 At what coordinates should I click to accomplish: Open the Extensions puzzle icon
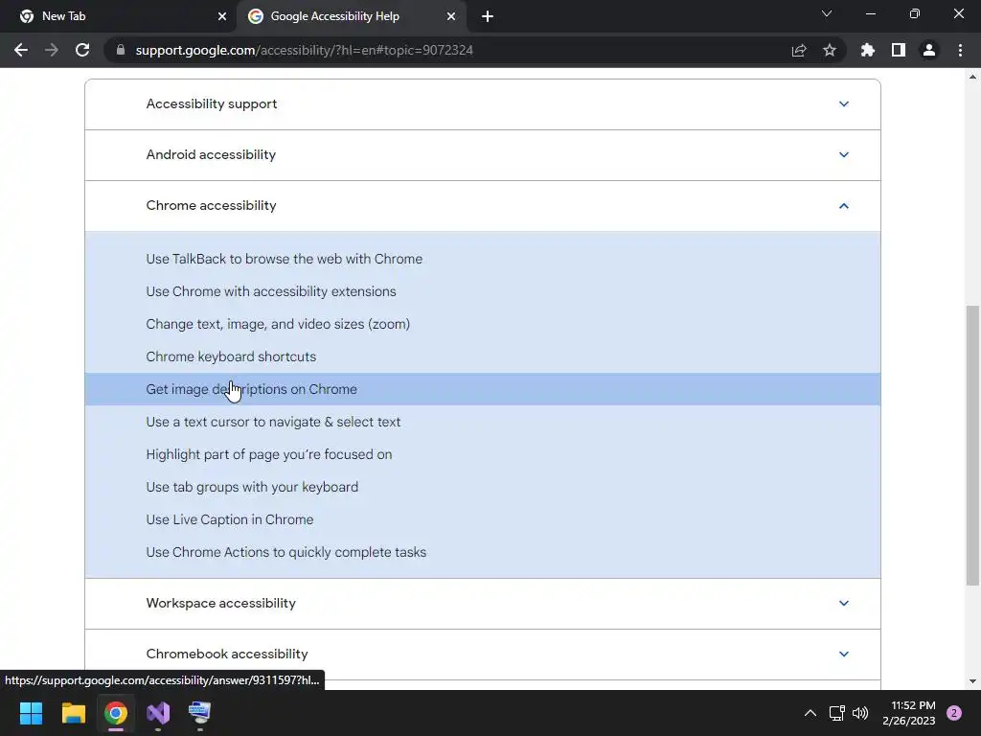[x=868, y=50]
